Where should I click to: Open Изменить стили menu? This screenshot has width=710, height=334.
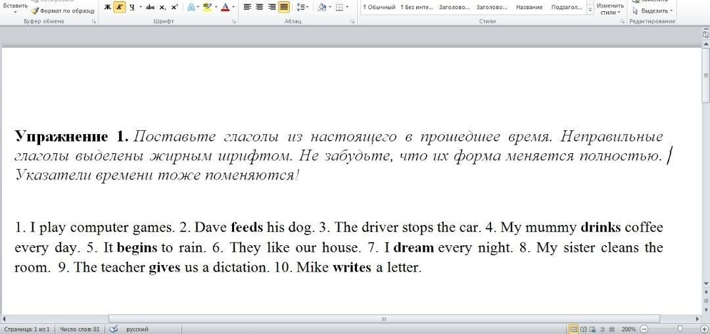[x=609, y=9]
